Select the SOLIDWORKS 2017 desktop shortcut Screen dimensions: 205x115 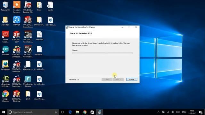(x=17, y=37)
